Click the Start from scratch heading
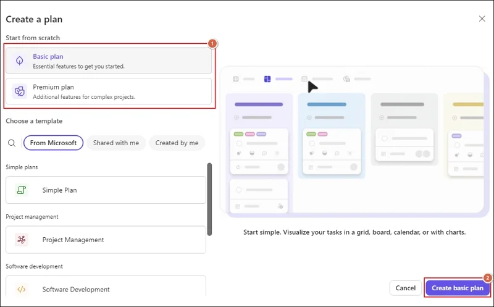The height and width of the screenshot is (307, 494). click(33, 38)
